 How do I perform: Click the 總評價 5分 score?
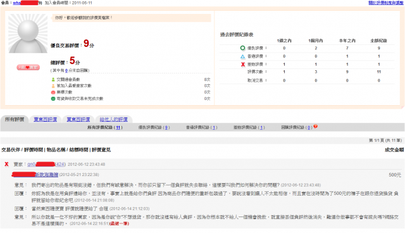point(65,61)
